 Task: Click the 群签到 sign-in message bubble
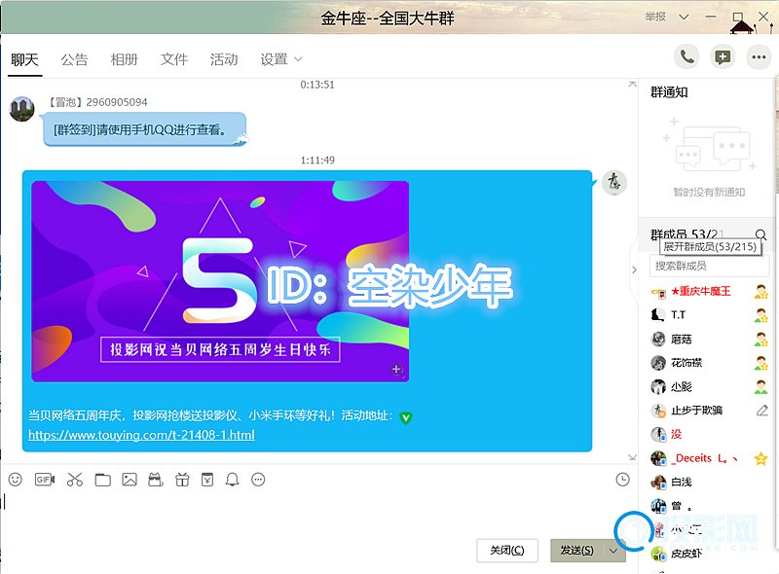(x=143, y=129)
